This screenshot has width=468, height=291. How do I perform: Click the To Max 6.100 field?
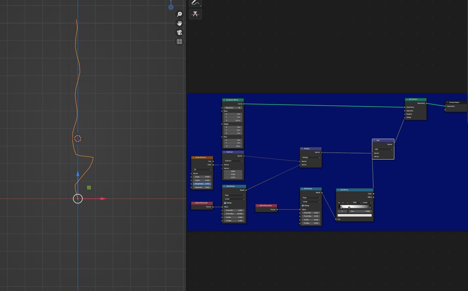coord(311,223)
